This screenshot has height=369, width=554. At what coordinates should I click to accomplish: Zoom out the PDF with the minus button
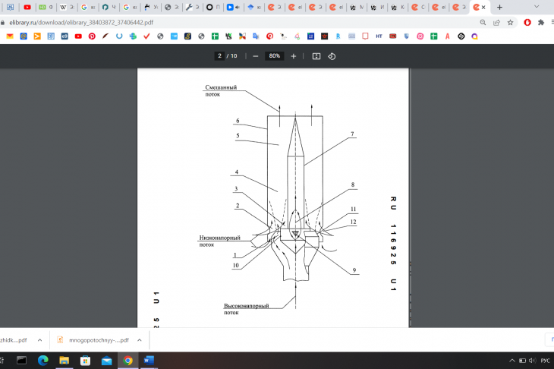256,56
